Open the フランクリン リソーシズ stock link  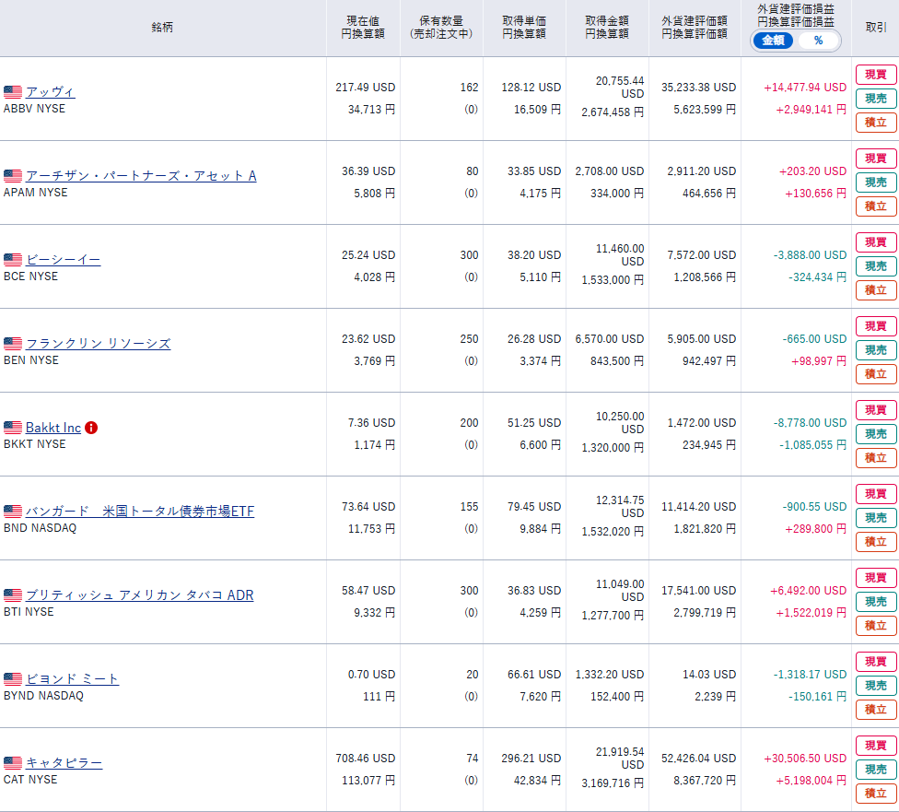tap(98, 344)
